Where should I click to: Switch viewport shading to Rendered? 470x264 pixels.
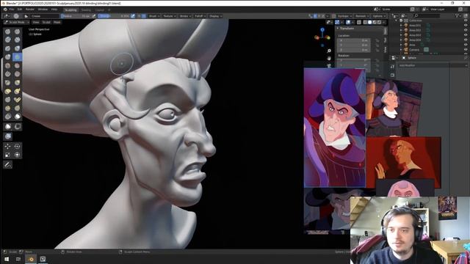pos(379,22)
